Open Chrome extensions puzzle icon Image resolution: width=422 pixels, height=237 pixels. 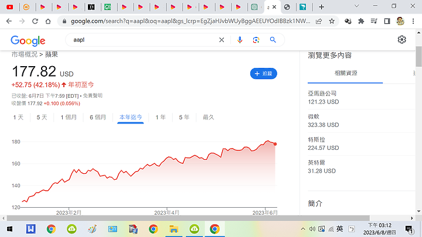click(x=361, y=21)
